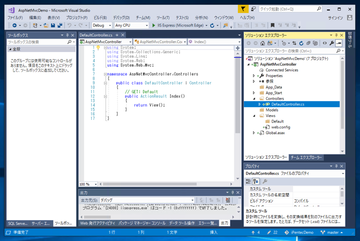
Task: Click the 22 pending changes indicator
Action: 272,232
